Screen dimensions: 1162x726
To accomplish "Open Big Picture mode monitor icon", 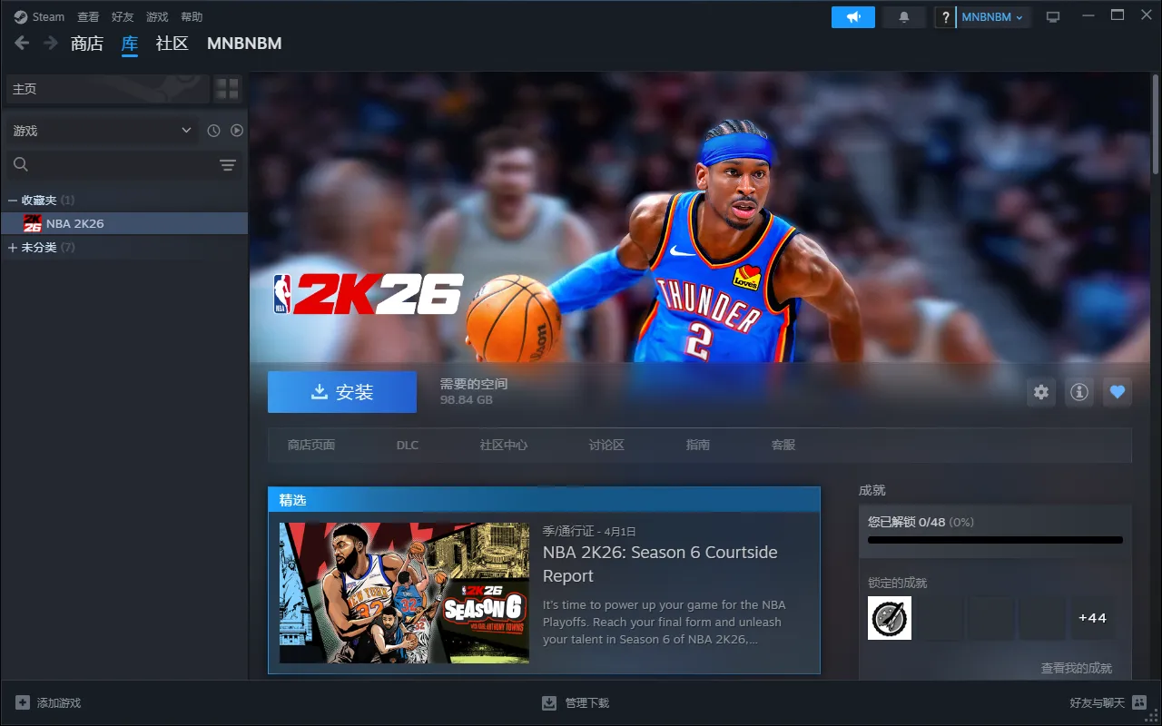I will (x=1053, y=17).
